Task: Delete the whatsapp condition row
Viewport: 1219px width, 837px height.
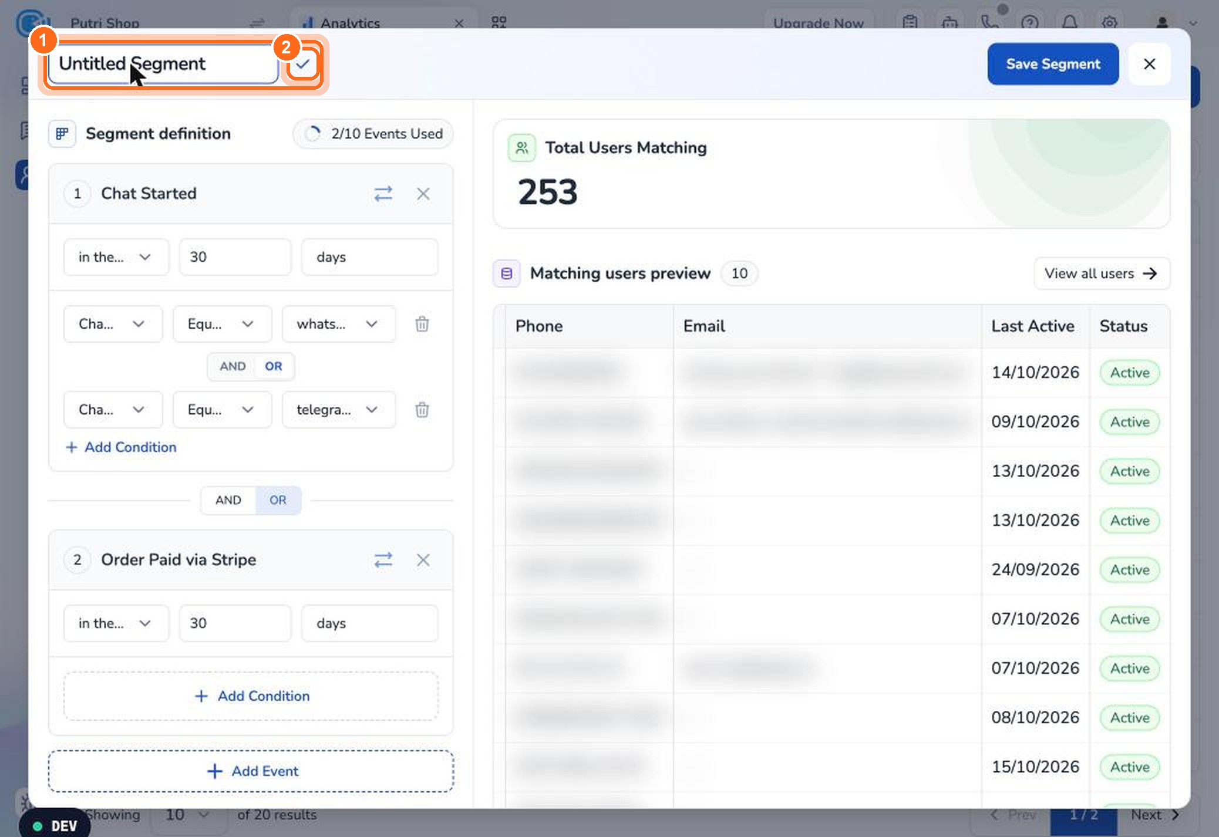Action: 422,324
